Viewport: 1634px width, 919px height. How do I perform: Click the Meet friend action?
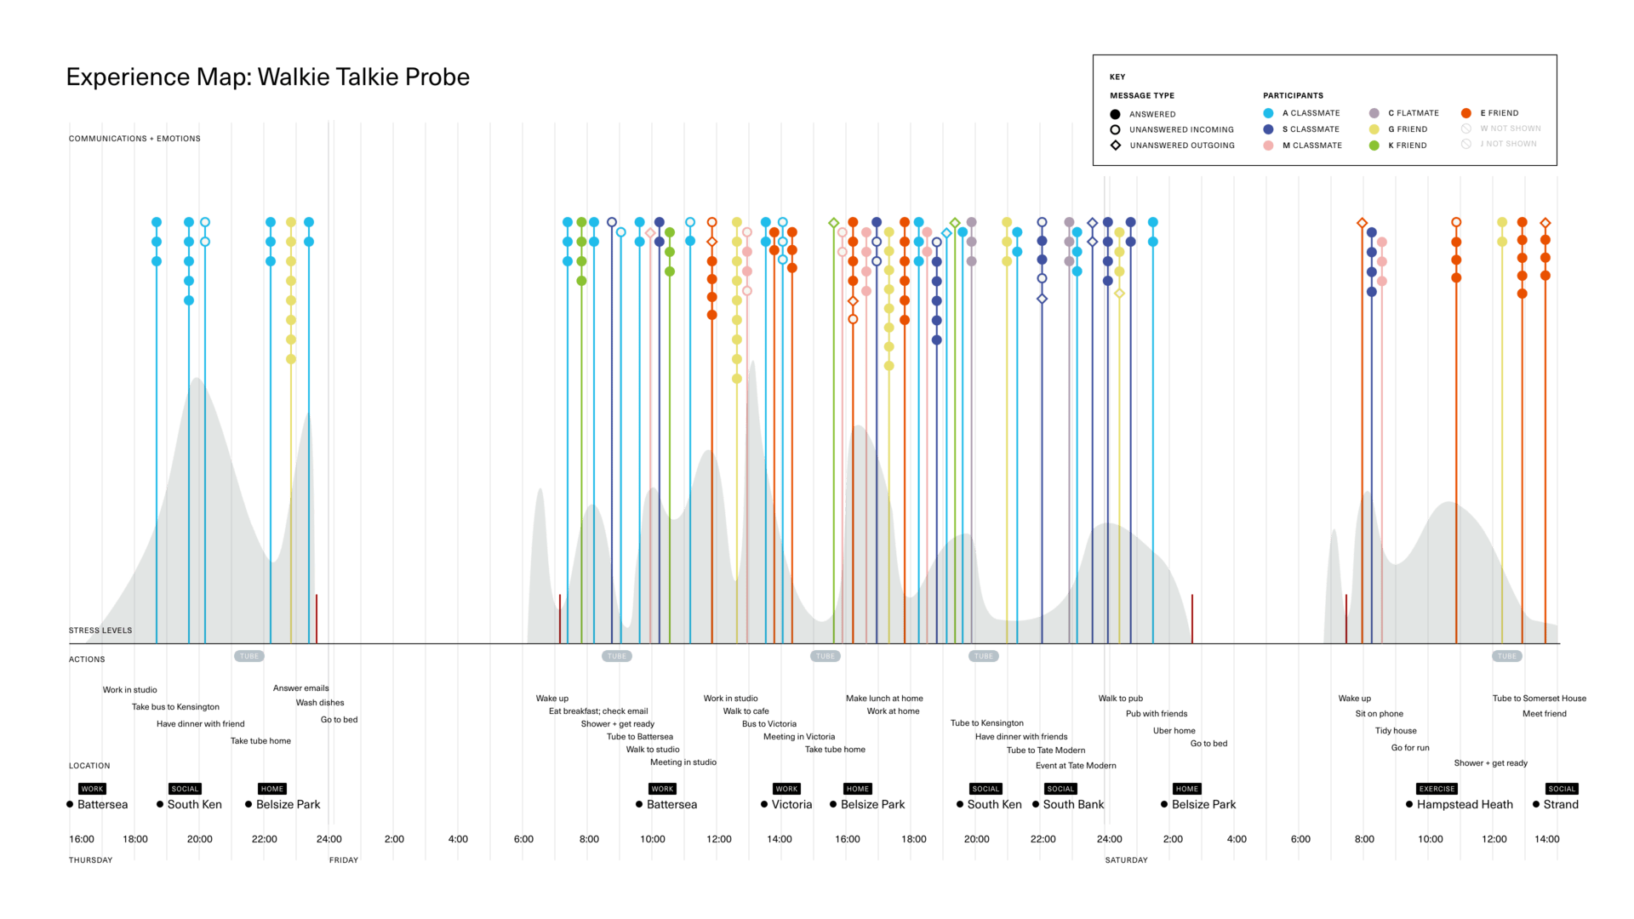pos(1545,714)
